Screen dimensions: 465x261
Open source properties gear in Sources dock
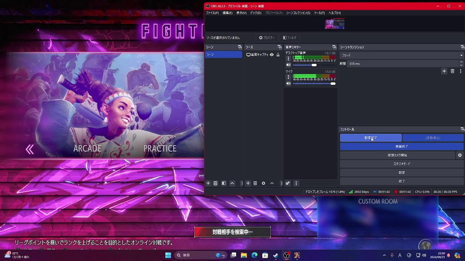[x=263, y=183]
